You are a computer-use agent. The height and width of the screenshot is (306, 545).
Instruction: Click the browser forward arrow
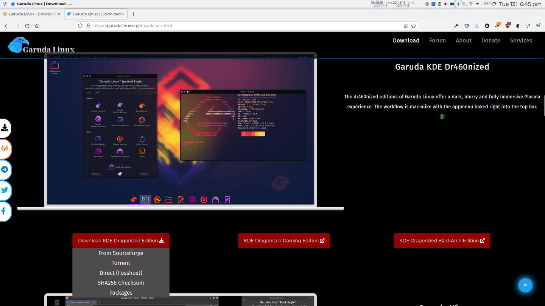(17, 26)
